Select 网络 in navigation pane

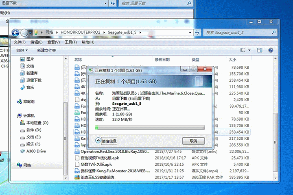click(24, 165)
